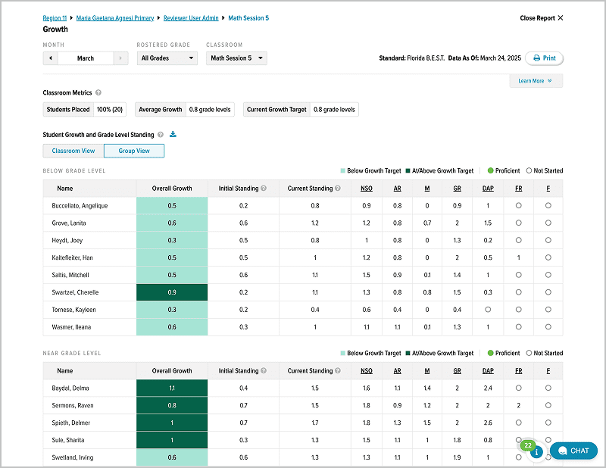Click the info icon with 22 badge
This screenshot has width=606, height=468.
click(536, 452)
